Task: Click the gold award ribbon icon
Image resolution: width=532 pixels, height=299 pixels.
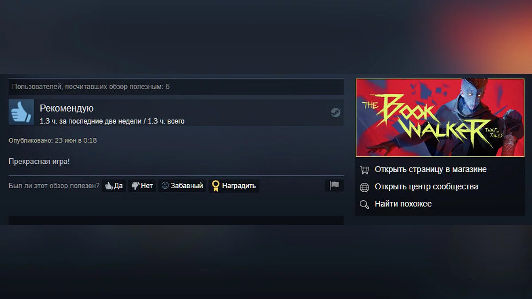Action: click(x=216, y=186)
